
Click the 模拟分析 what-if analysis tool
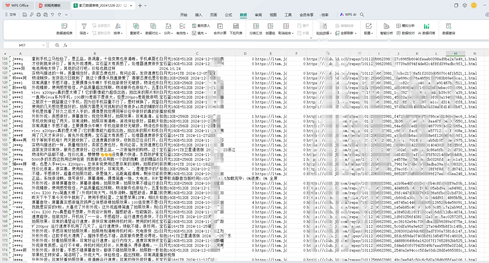coord(406,26)
